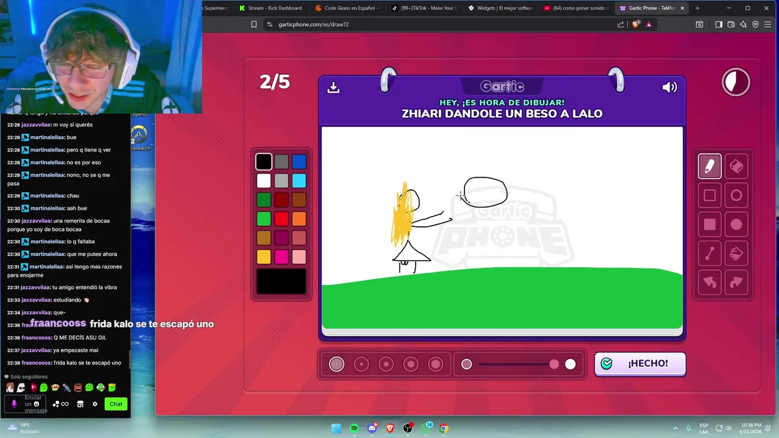Mute game sound with the speaker icon
779x438 pixels.
point(669,87)
